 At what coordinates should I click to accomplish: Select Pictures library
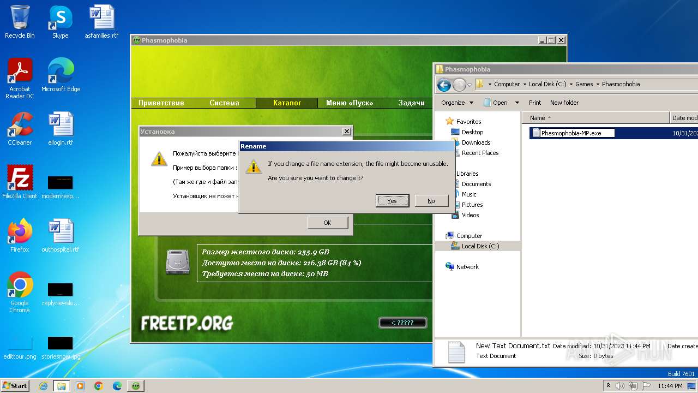[x=472, y=205]
